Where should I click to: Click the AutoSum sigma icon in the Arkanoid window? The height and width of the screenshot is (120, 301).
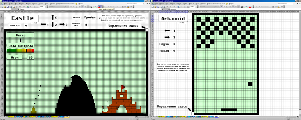coord(181,7)
